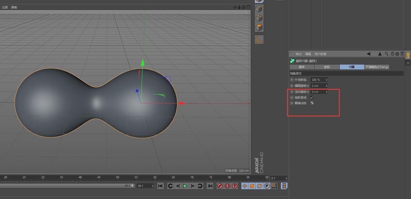Switch to Edges mode cube icon
Image resolution: width=411 pixels, height=199 pixels.
[259, 18]
